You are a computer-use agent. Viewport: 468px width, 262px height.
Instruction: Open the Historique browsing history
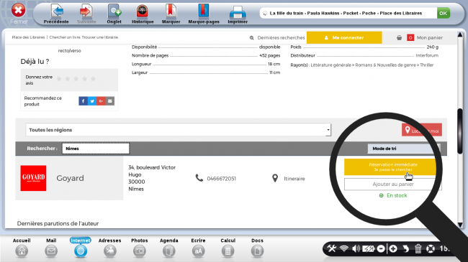pos(143,14)
